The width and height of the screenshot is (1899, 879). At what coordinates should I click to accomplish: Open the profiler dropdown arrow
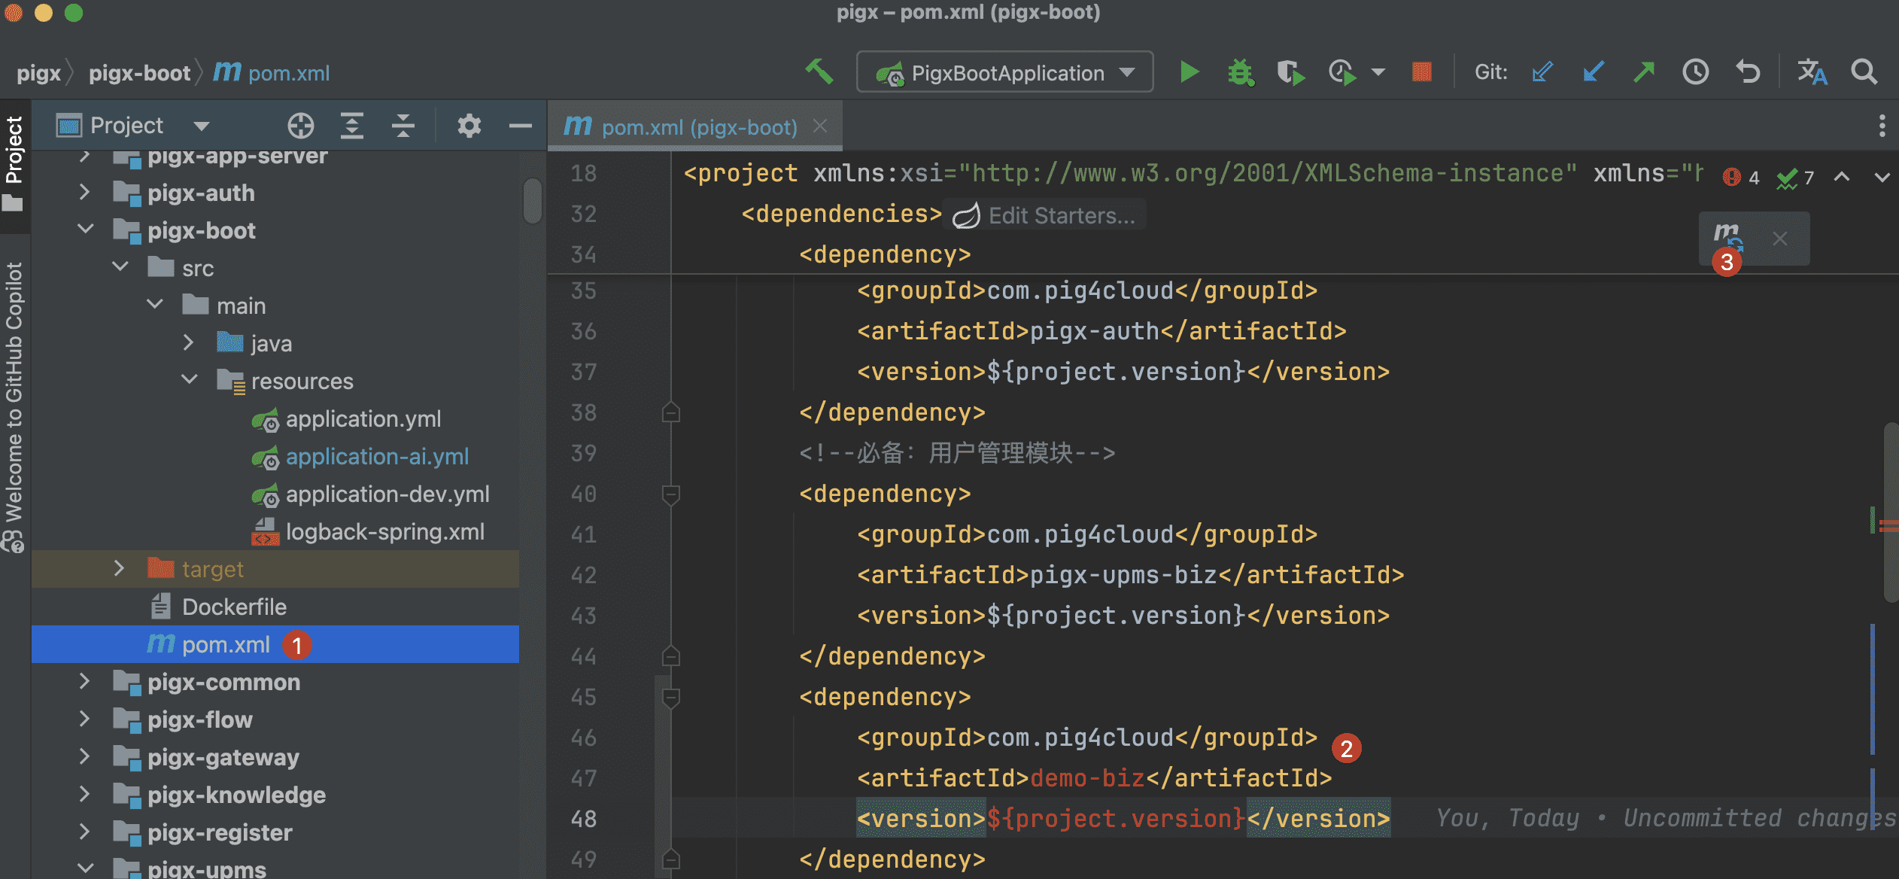pos(1378,72)
